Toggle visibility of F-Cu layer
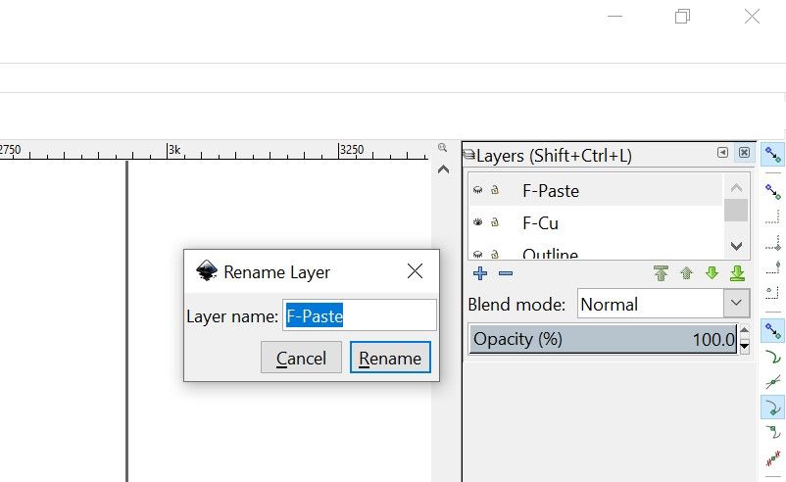This screenshot has width=786, height=482. point(477,222)
